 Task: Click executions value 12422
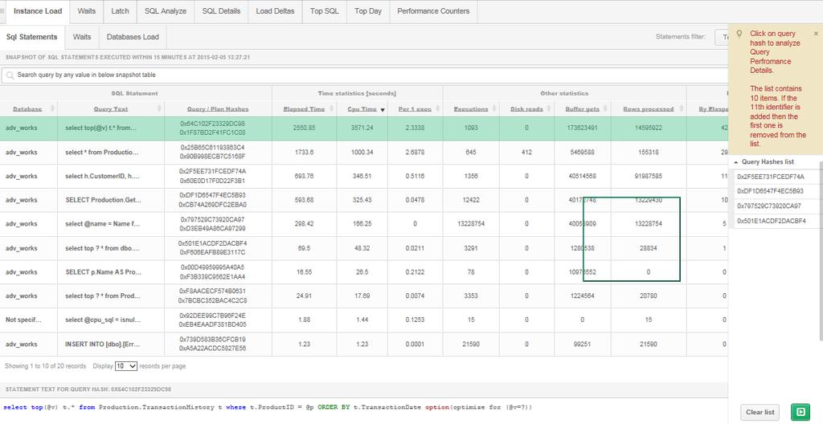(x=471, y=200)
